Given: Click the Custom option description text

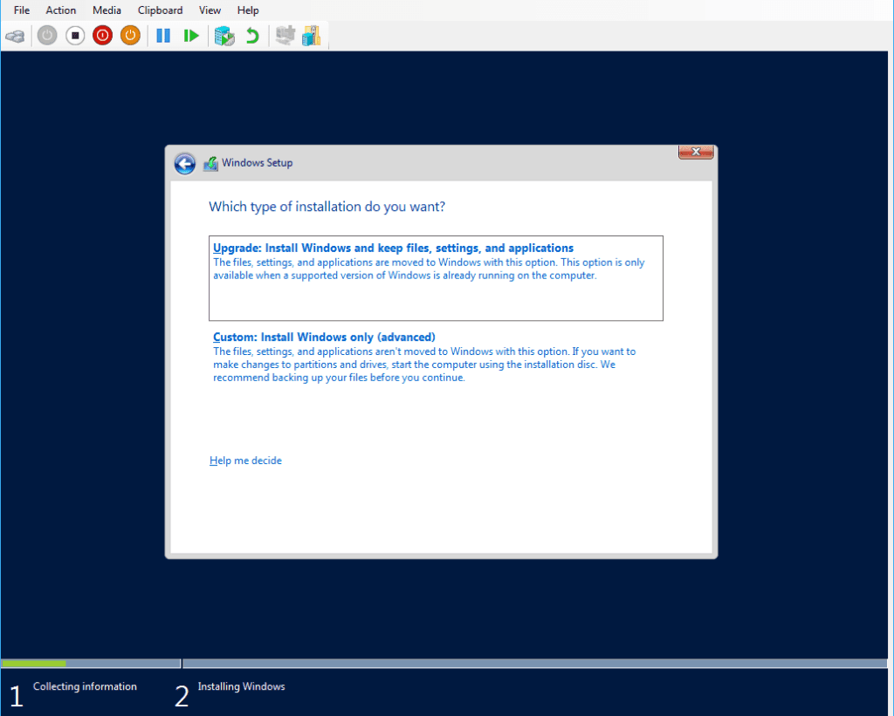Looking at the screenshot, I should click(x=424, y=365).
